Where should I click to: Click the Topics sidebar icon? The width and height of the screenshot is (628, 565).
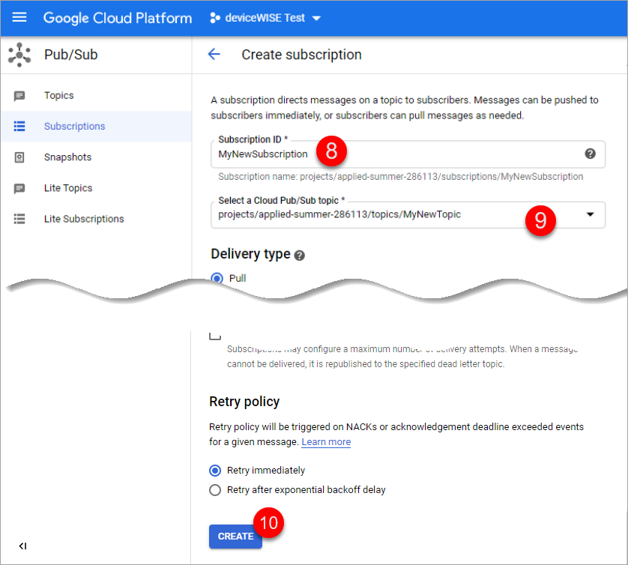[x=19, y=96]
